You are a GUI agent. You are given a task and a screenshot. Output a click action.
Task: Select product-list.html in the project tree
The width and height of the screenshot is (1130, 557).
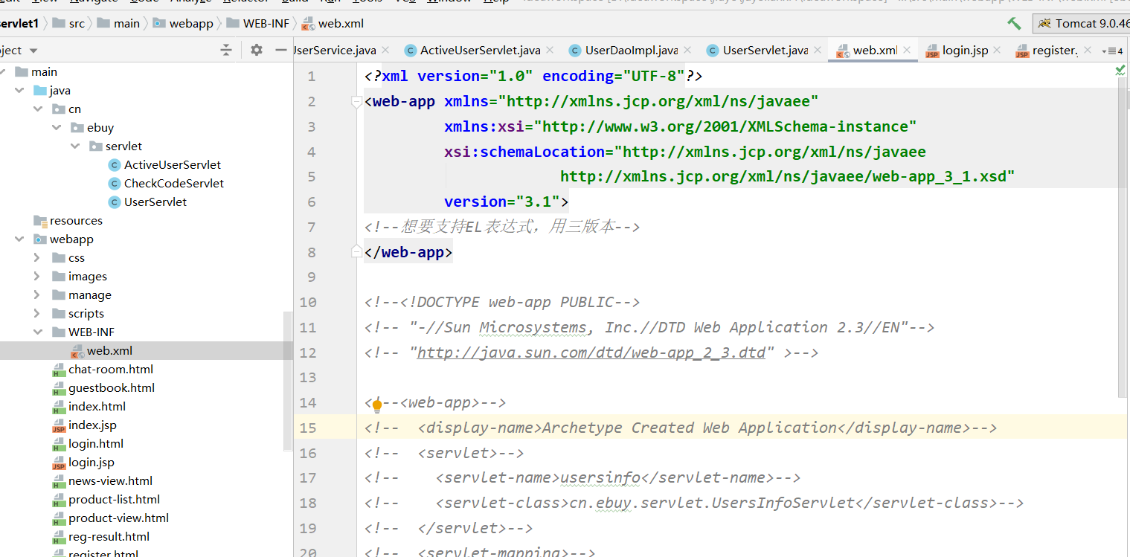[x=115, y=500]
